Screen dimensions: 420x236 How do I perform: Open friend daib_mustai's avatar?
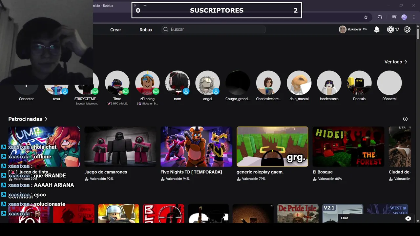click(299, 83)
